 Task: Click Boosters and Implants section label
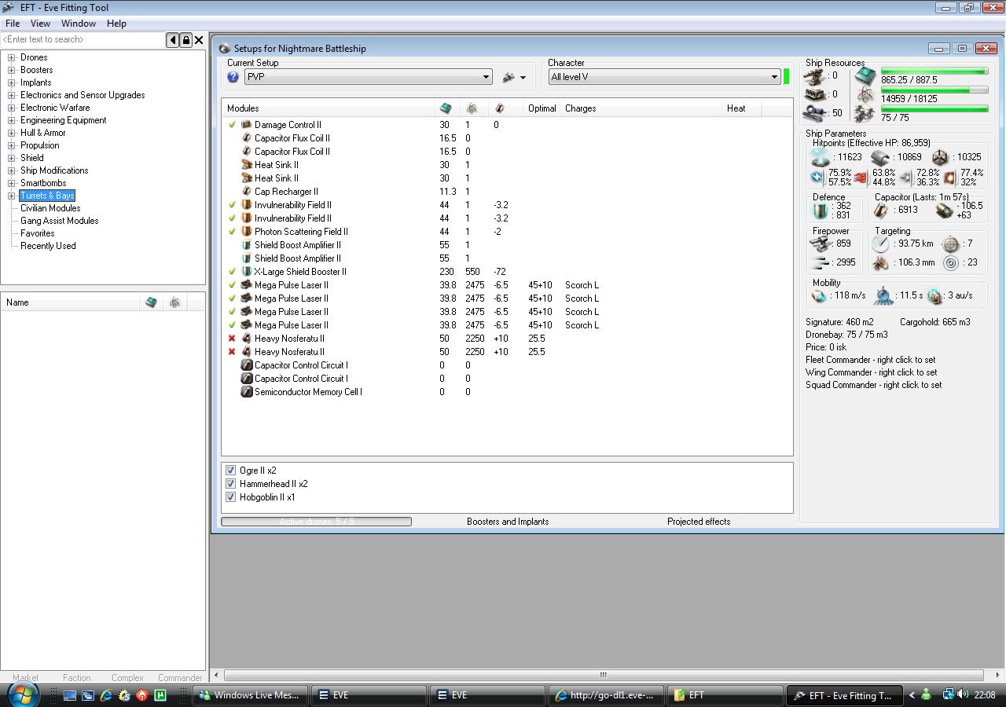[508, 522]
